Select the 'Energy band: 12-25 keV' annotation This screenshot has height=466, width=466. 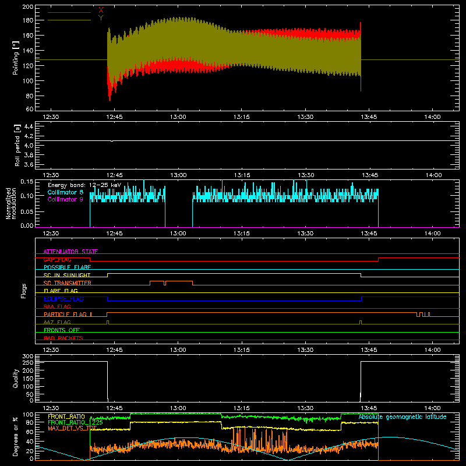click(84, 185)
